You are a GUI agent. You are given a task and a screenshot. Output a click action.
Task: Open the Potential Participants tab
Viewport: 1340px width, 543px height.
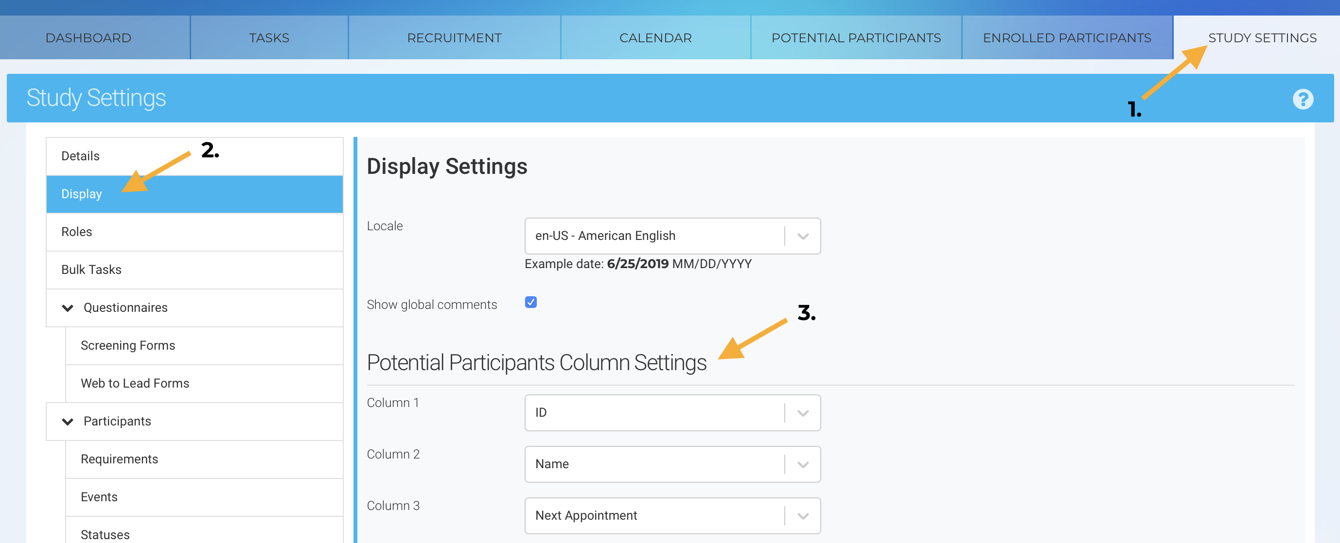[856, 38]
